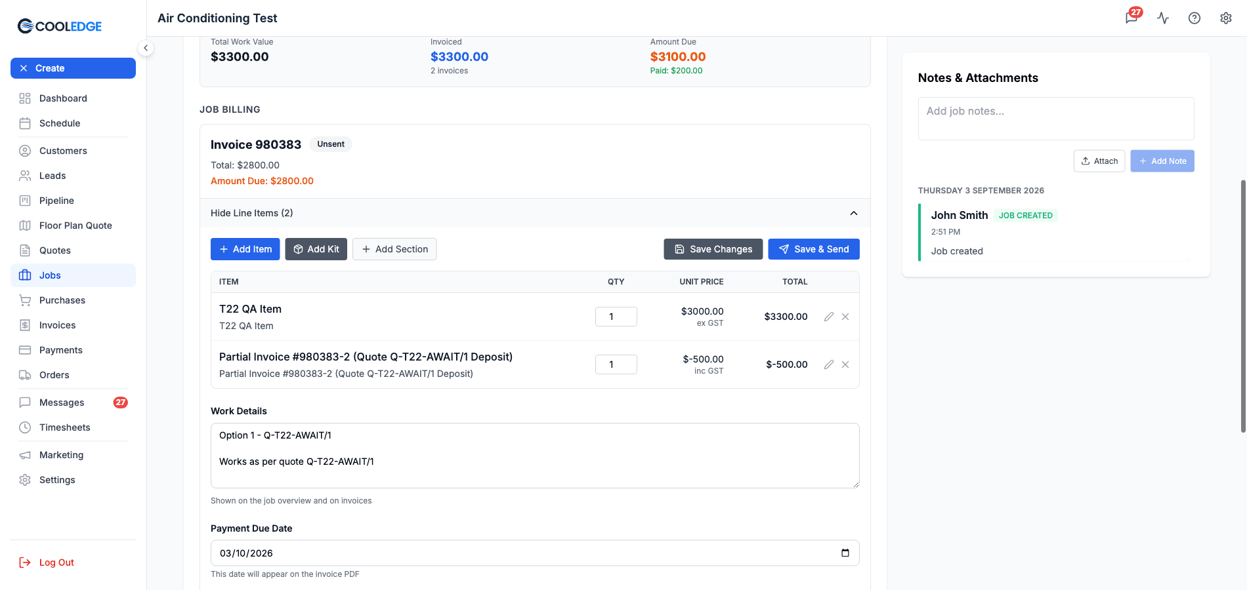Image resolution: width=1247 pixels, height=590 pixels.
Task: Click the T22 QA Item quantity field
Action: [616, 317]
